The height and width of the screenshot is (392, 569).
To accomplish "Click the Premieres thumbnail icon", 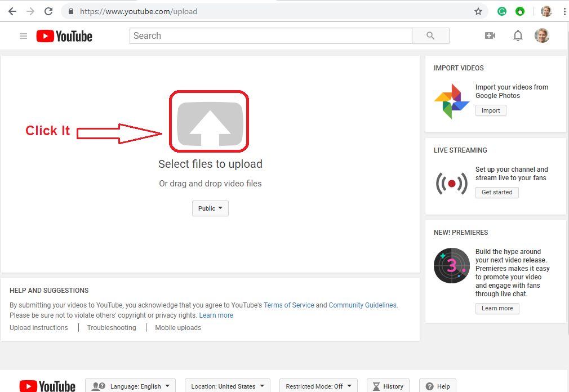I will tap(451, 265).
